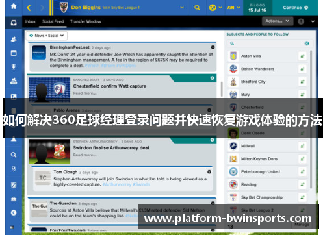Dismiss the BirminghamPost.net post
Image resolution: width=325 pixels, height=235 pixels.
coord(213,47)
